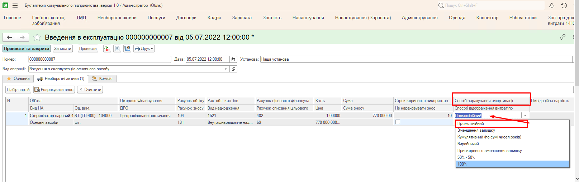Screen dimensions: 579x182
Task: Choose 'Виробничий' amortization method
Action: pos(468,144)
